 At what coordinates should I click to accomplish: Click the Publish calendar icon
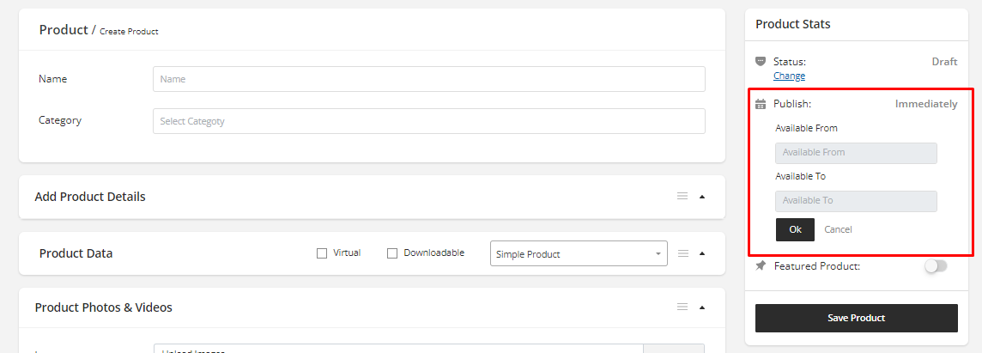761,104
